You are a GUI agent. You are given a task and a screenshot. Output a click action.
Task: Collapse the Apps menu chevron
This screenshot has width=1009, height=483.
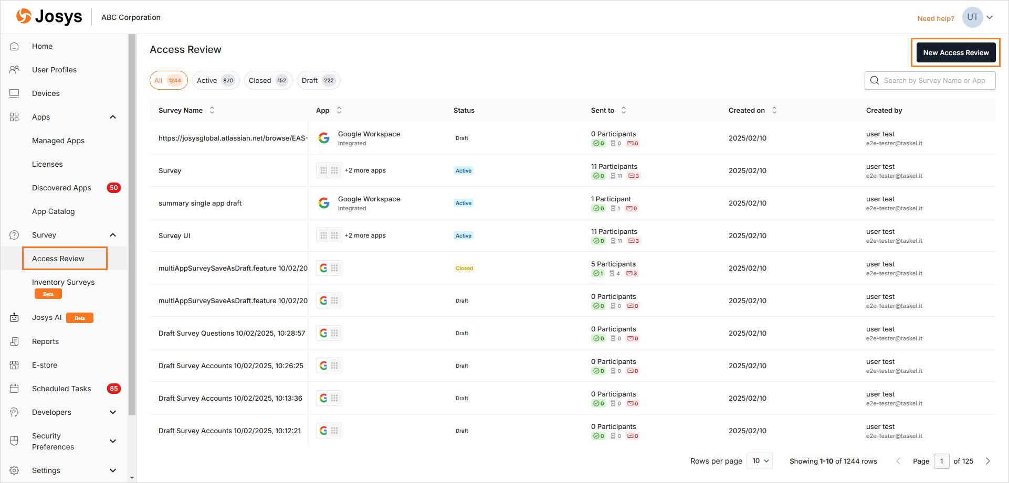113,117
